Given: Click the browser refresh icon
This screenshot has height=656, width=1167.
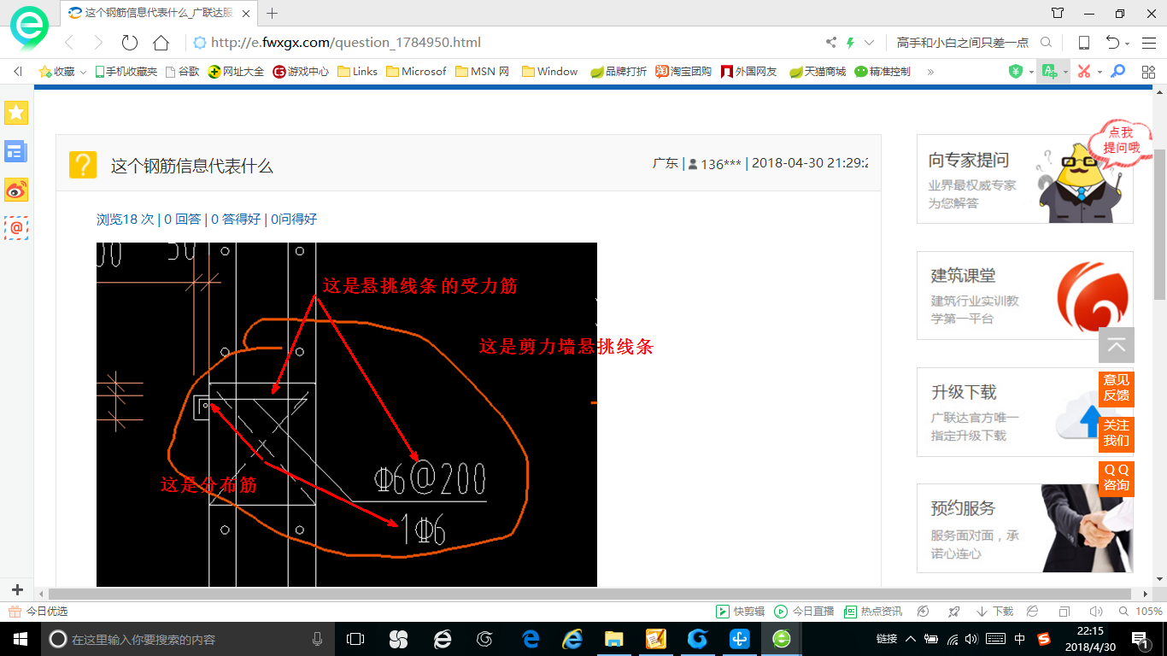Looking at the screenshot, I should click(130, 43).
